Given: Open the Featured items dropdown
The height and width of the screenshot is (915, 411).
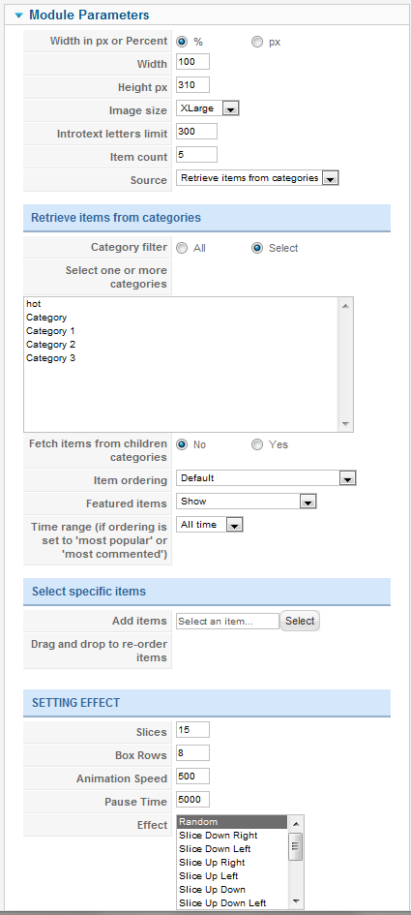Looking at the screenshot, I should tap(246, 502).
